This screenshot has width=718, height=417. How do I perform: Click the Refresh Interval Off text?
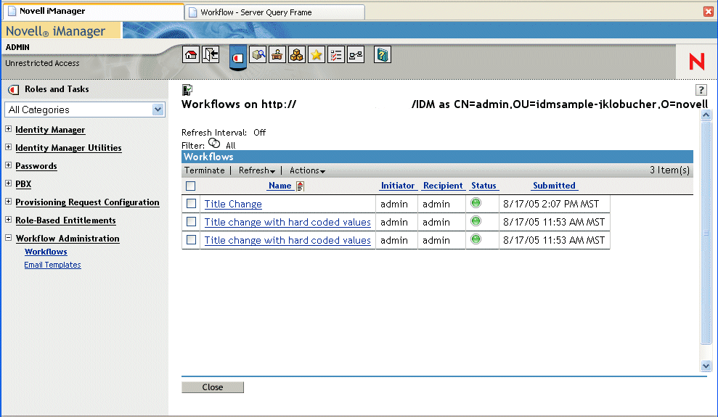[224, 133]
